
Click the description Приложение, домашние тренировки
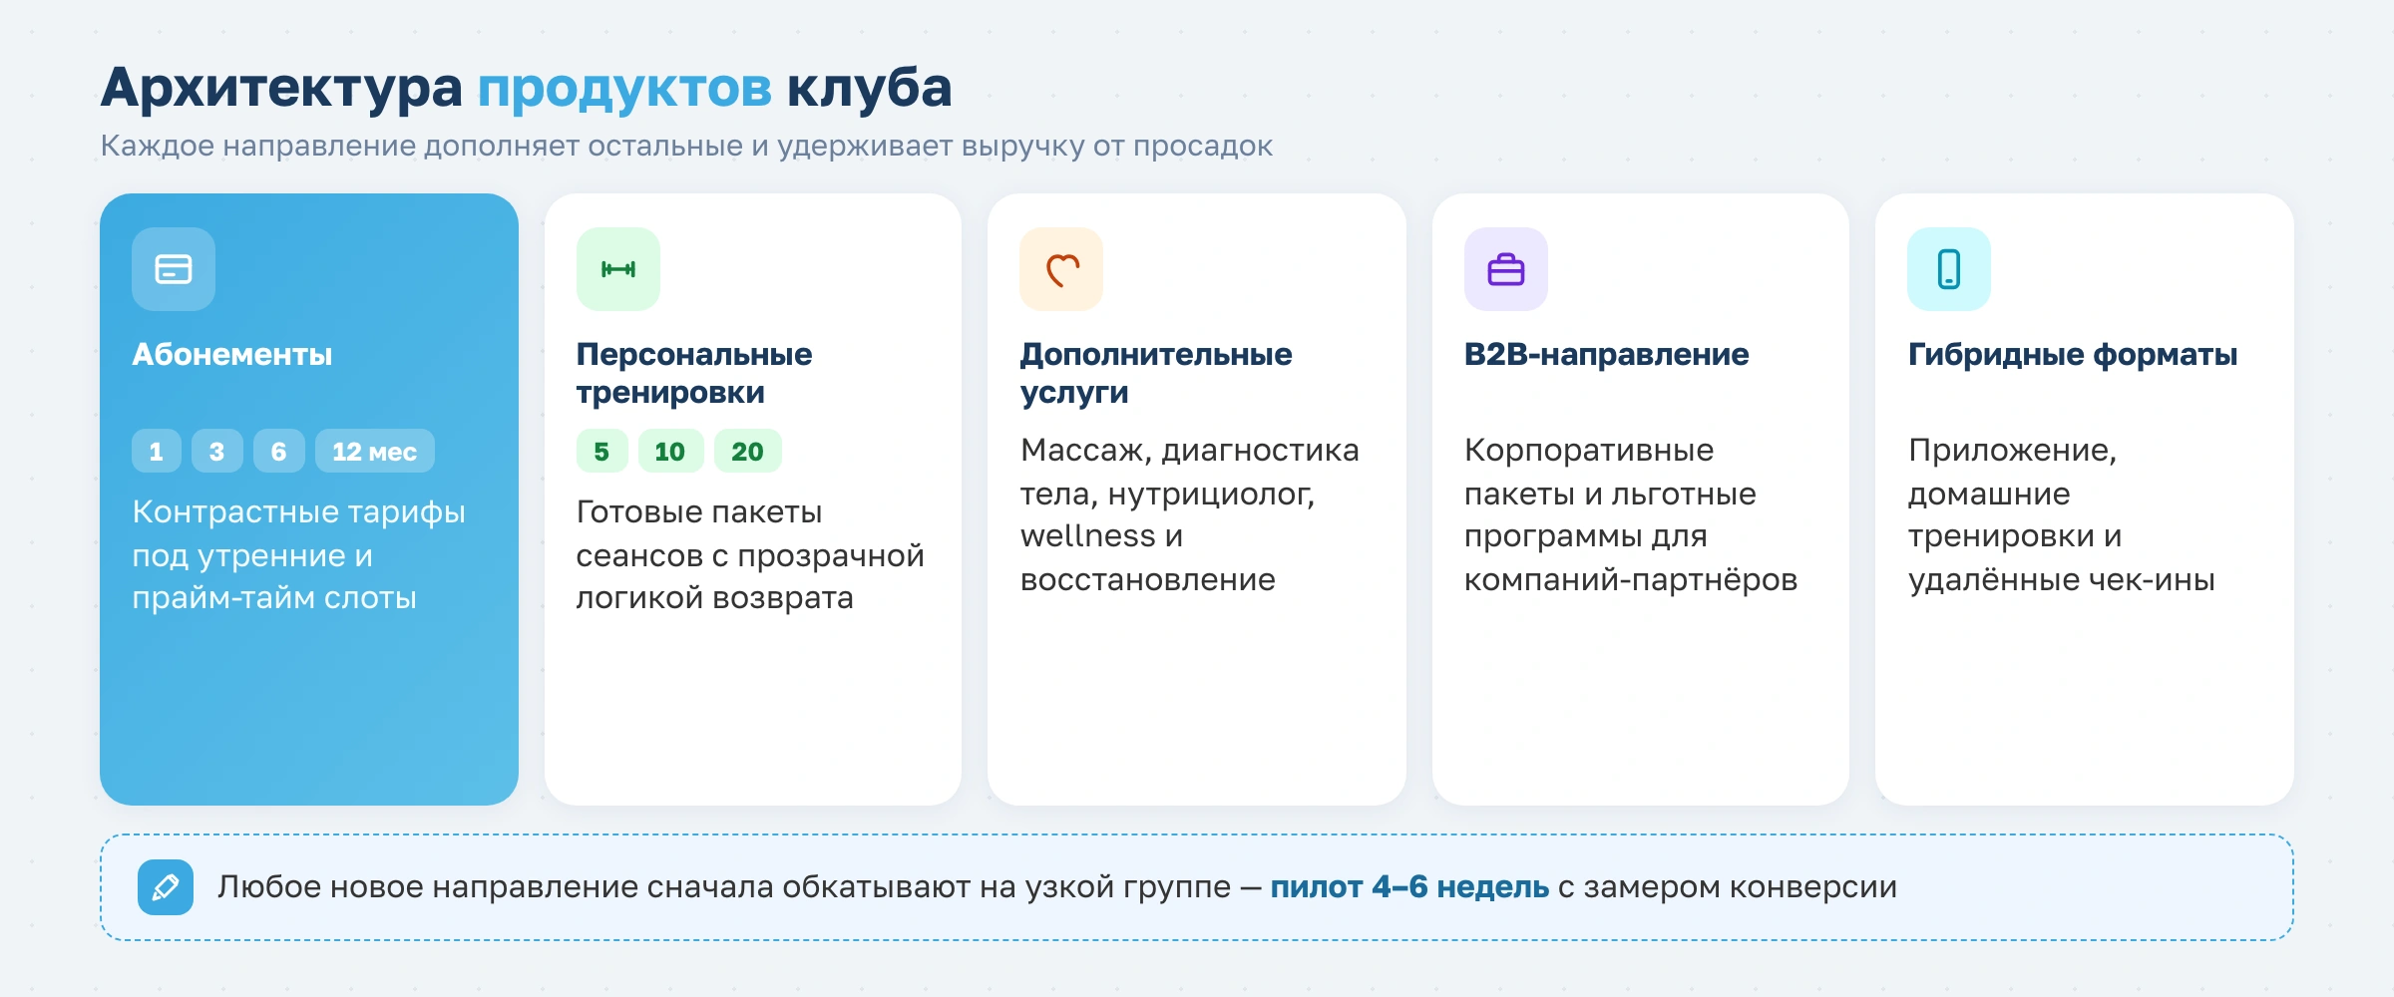click(2061, 514)
